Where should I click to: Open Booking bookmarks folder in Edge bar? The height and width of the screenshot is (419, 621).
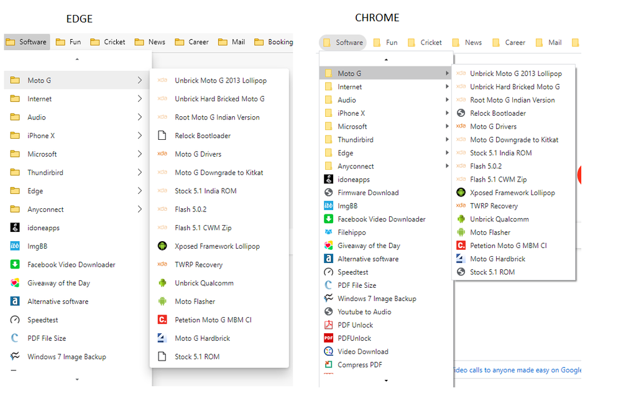coord(274,42)
